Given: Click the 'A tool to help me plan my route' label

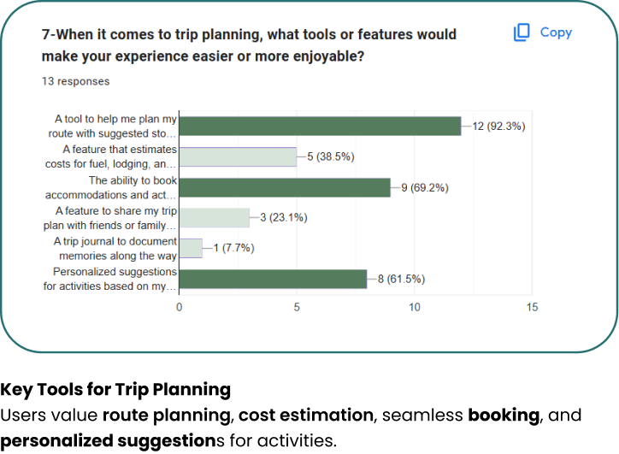Looking at the screenshot, I should tap(112, 127).
